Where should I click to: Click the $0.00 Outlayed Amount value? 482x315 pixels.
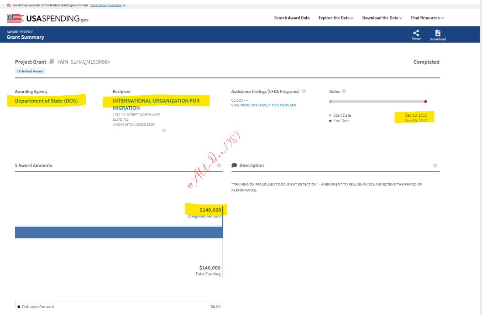(215, 306)
